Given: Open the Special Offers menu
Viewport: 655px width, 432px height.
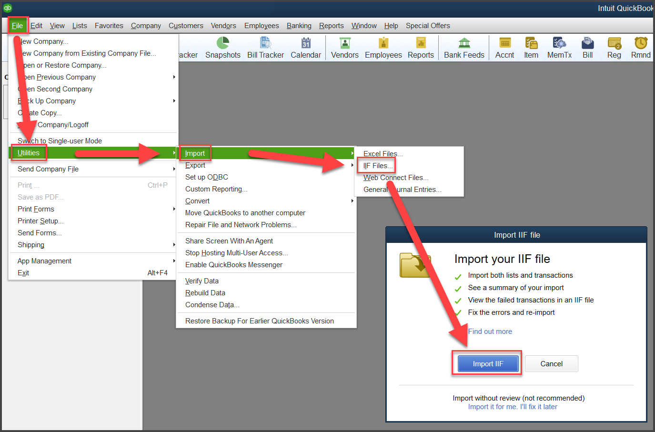Looking at the screenshot, I should [x=428, y=26].
